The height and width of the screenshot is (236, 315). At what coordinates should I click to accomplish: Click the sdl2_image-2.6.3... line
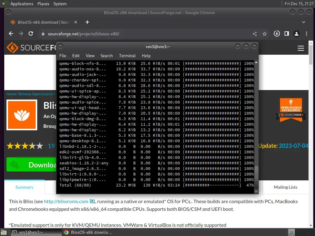click(x=157, y=169)
